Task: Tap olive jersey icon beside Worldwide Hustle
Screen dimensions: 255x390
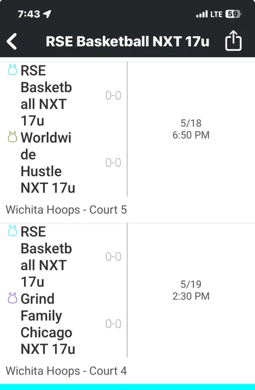Action: tap(13, 137)
